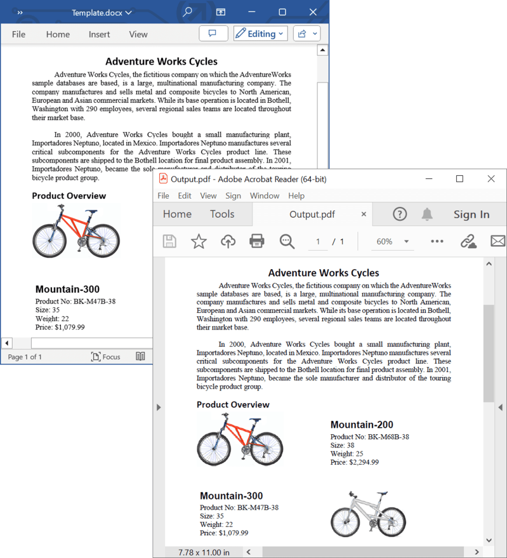Screen dimensions: 507x558
Task: Select the red bicycle image in Word document
Action: (x=76, y=230)
